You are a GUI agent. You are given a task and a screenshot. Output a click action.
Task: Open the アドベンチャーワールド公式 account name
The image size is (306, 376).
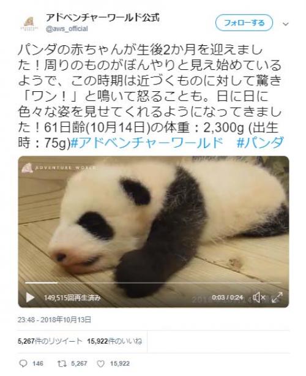(103, 18)
